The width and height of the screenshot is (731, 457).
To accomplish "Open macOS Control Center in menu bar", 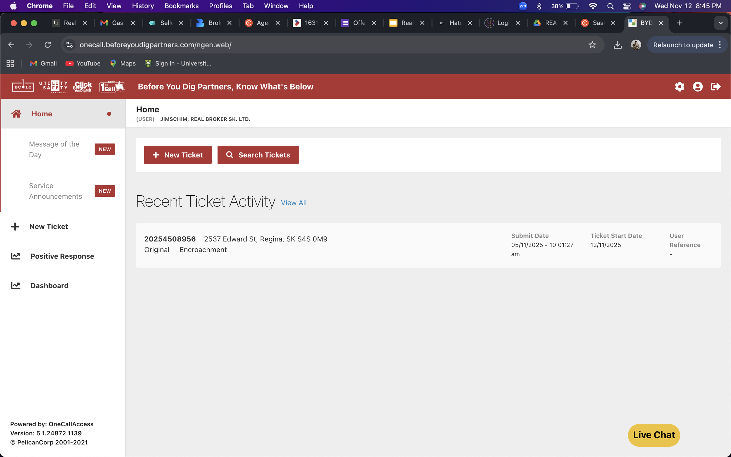I will tap(627, 6).
